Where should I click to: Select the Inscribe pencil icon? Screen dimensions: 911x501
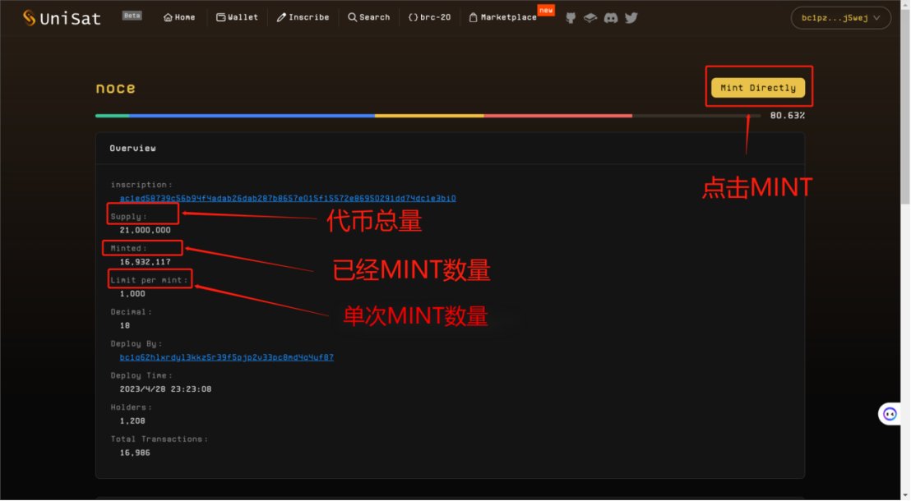click(280, 16)
